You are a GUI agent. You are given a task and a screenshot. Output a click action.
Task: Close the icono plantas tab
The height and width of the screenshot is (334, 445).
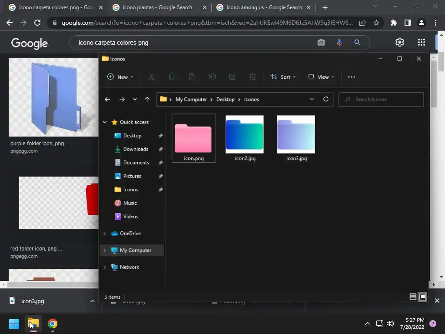click(x=205, y=8)
